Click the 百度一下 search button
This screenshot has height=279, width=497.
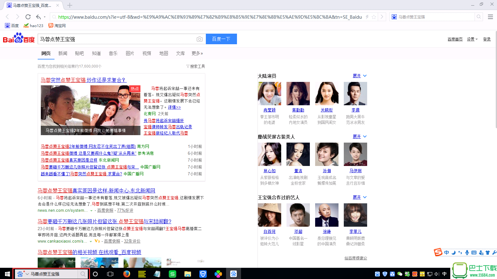tap(221, 39)
